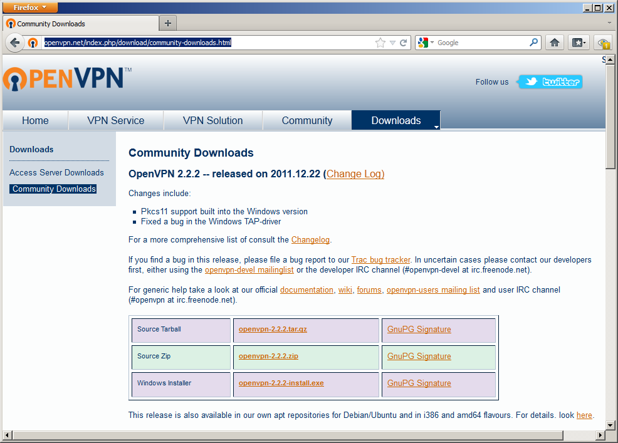Open GnuPG Signature for Source Zip
Screen dimensions: 618x443
click(x=419, y=356)
